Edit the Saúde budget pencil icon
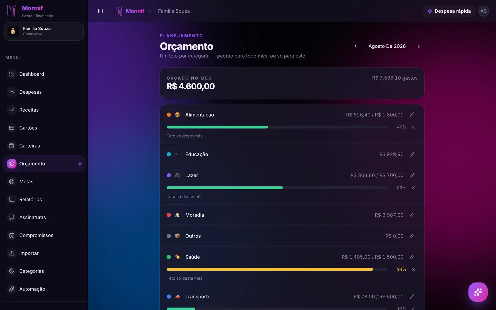The width and height of the screenshot is (496, 310). pos(412,257)
